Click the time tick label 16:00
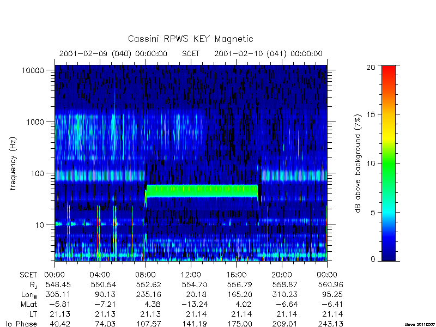This screenshot has height=327, width=436. (236, 275)
